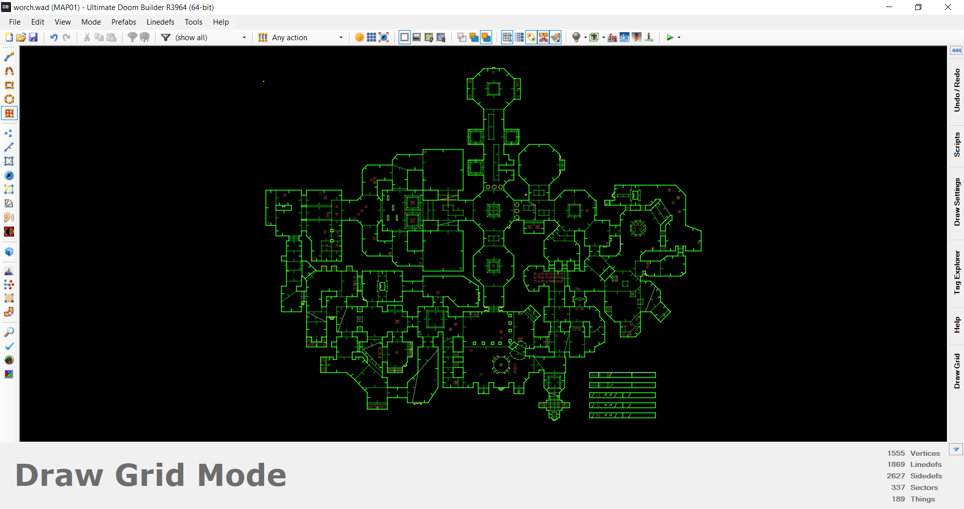Viewport: 964px width, 509px height.
Task: Switch to Sectors mode
Action: coord(9,161)
